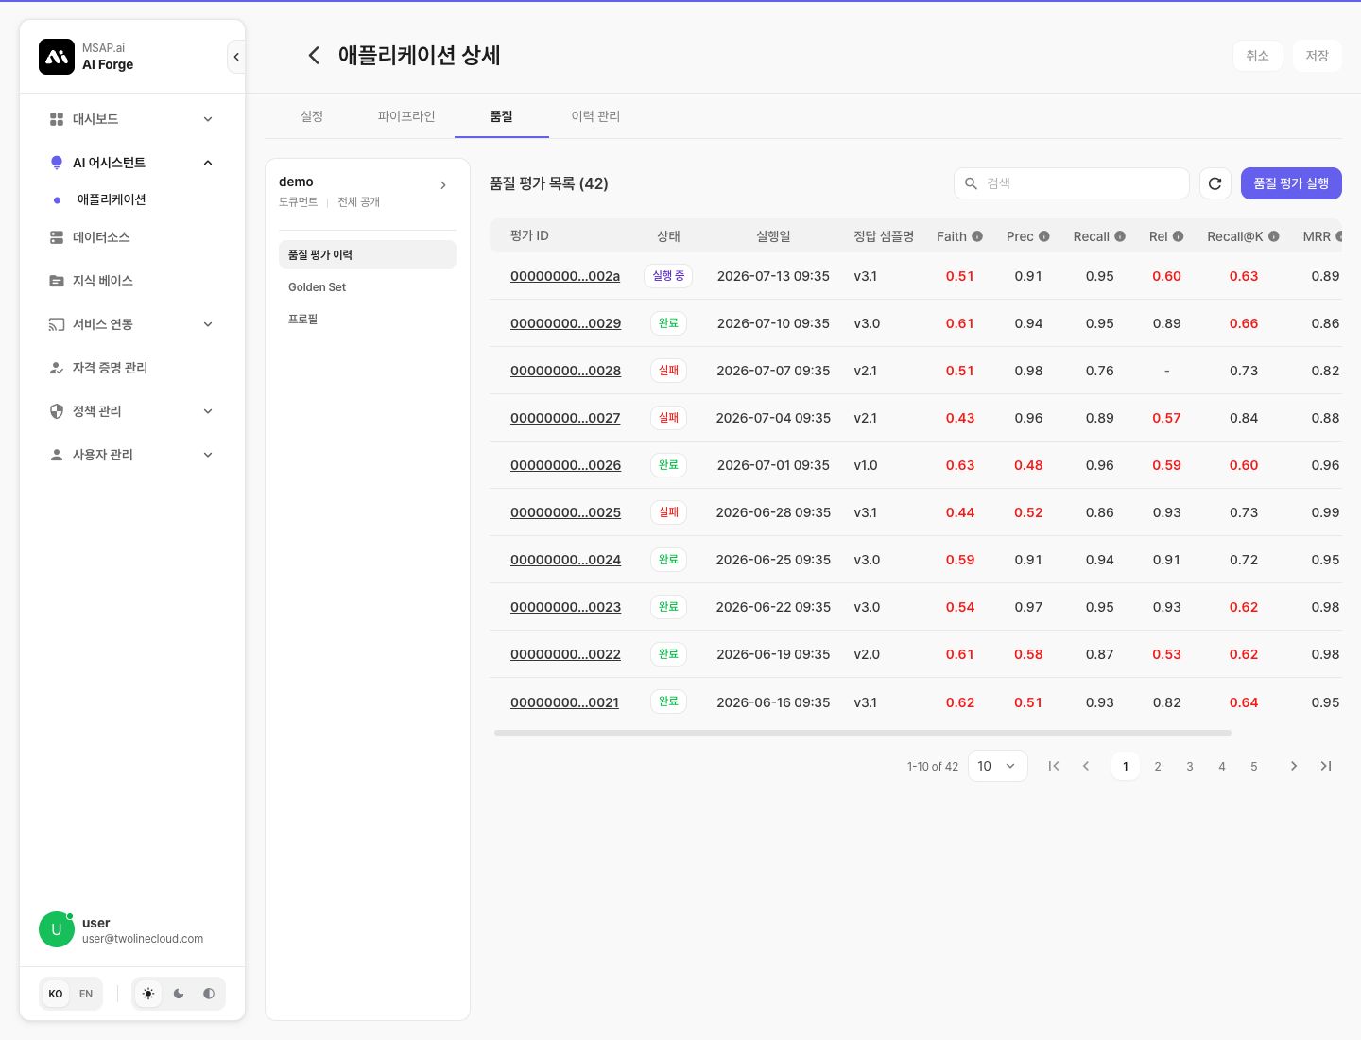Switch to light theme sun icon
This screenshot has height=1040, width=1361.
point(148,994)
